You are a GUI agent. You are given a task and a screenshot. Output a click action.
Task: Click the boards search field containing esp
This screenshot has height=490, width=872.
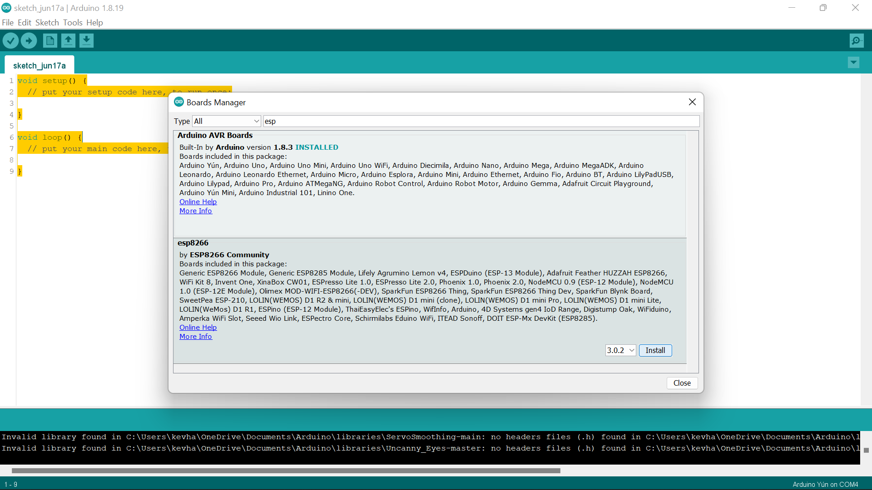[x=481, y=121]
